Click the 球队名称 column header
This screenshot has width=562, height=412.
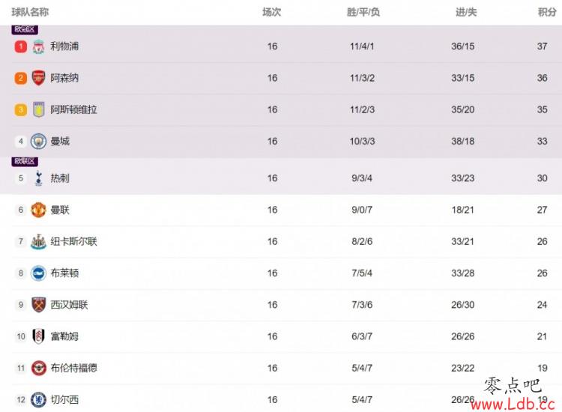tap(30, 12)
